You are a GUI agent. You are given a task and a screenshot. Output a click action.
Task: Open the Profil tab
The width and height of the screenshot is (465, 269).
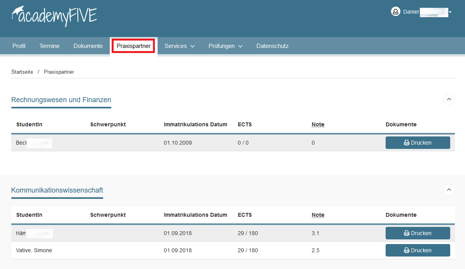tap(19, 46)
